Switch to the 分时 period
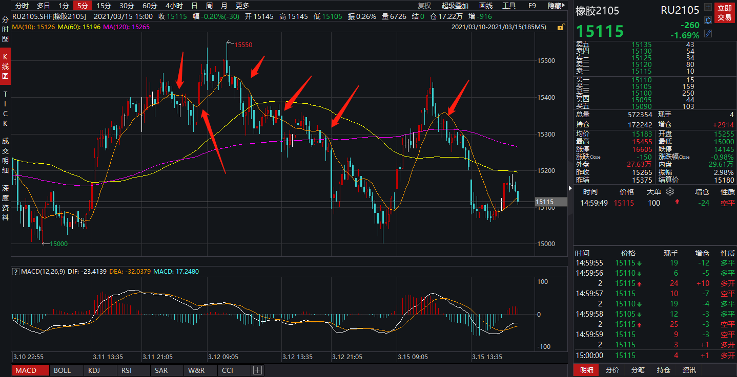The image size is (737, 377). [x=22, y=6]
